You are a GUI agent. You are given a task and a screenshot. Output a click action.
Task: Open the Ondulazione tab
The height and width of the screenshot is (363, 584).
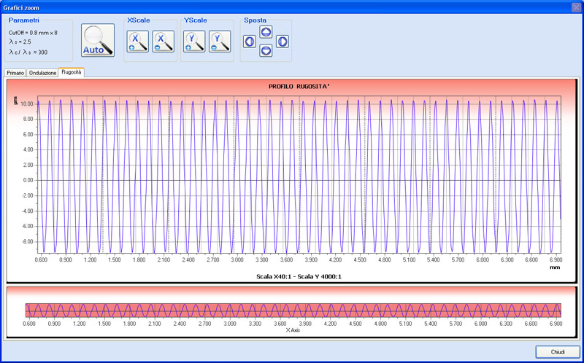42,73
